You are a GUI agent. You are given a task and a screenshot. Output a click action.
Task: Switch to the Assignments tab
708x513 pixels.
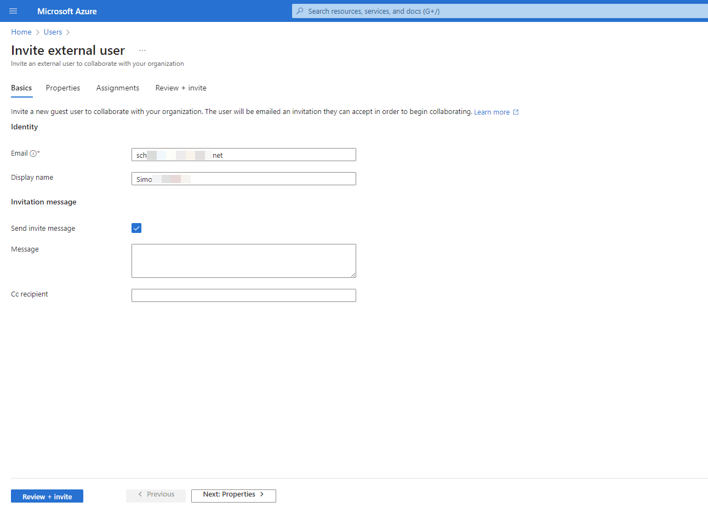coord(118,88)
